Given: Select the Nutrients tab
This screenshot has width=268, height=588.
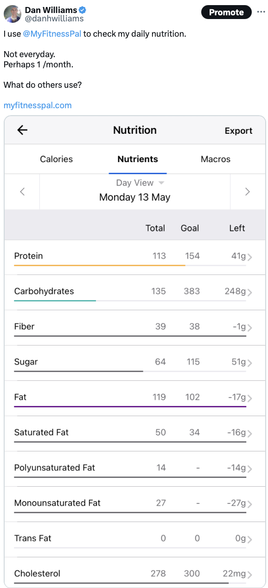Looking at the screenshot, I should (x=137, y=159).
